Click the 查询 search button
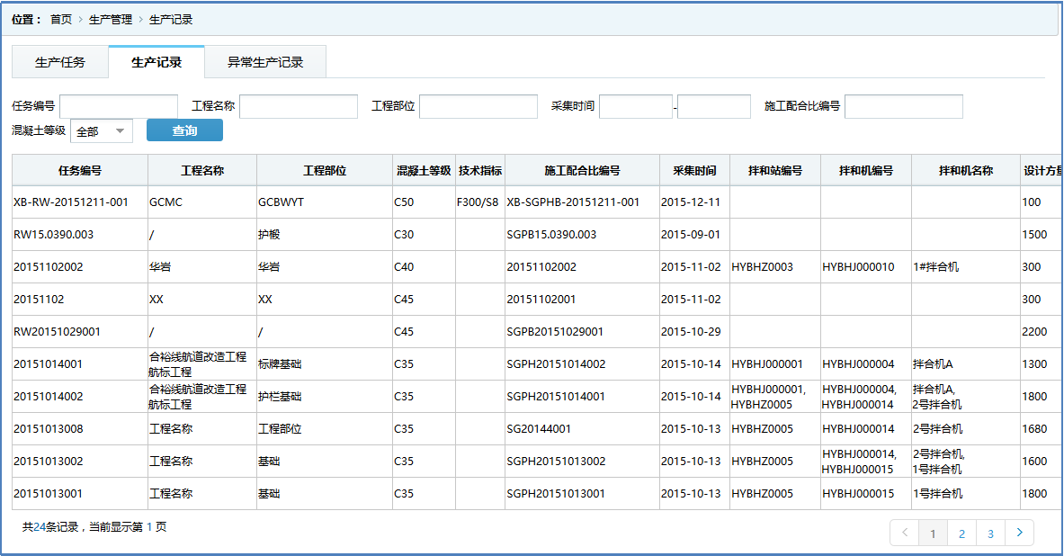The image size is (1064, 556). coord(184,130)
